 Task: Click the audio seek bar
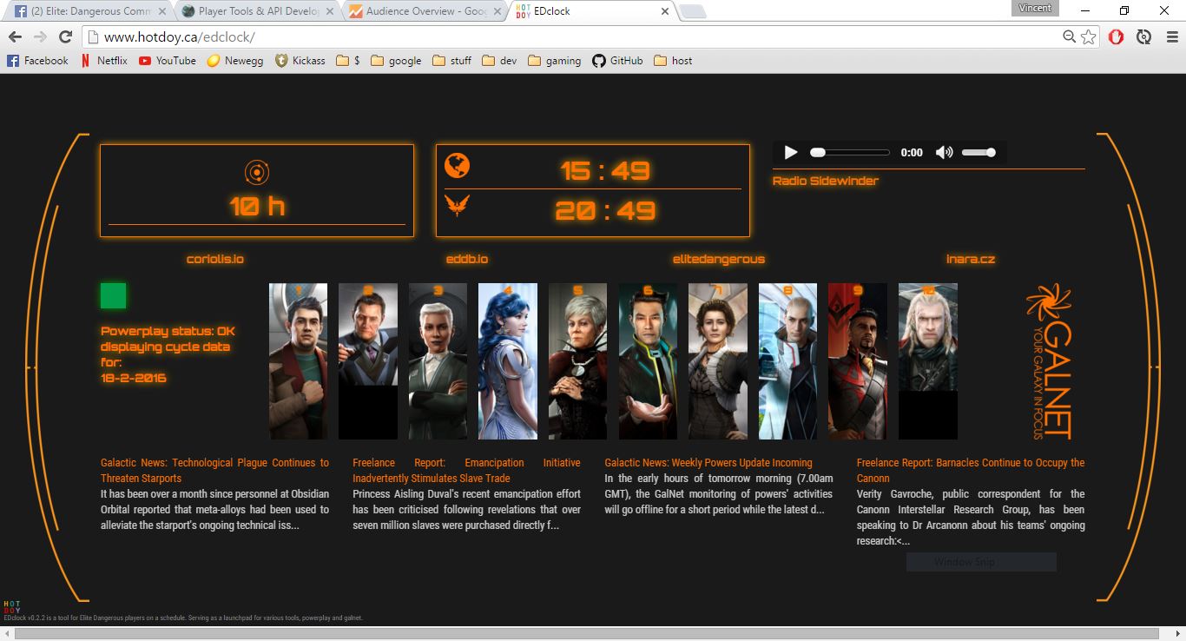(850, 152)
